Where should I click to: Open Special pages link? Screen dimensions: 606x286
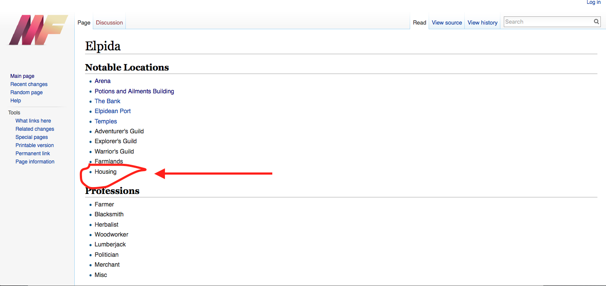click(31, 137)
